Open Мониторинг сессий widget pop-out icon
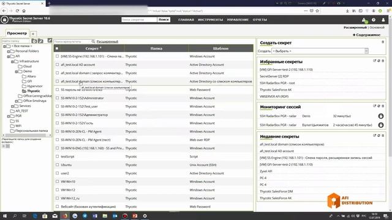392x220 pixels. point(374,106)
